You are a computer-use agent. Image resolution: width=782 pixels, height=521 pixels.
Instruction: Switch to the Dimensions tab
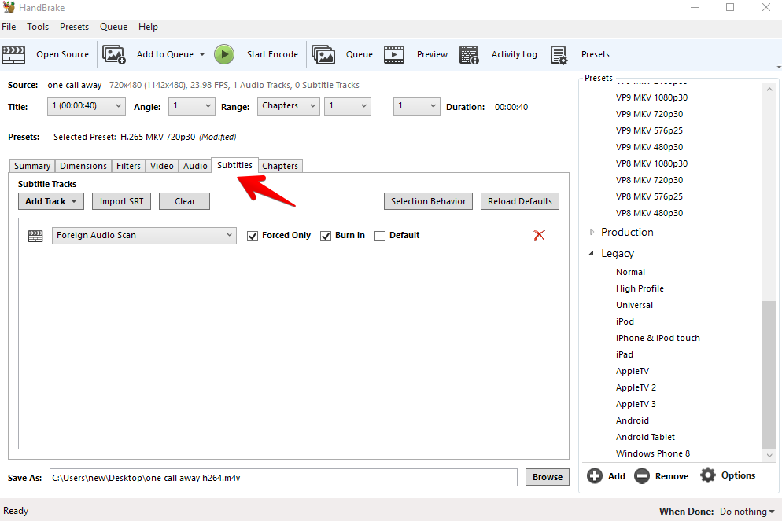83,166
